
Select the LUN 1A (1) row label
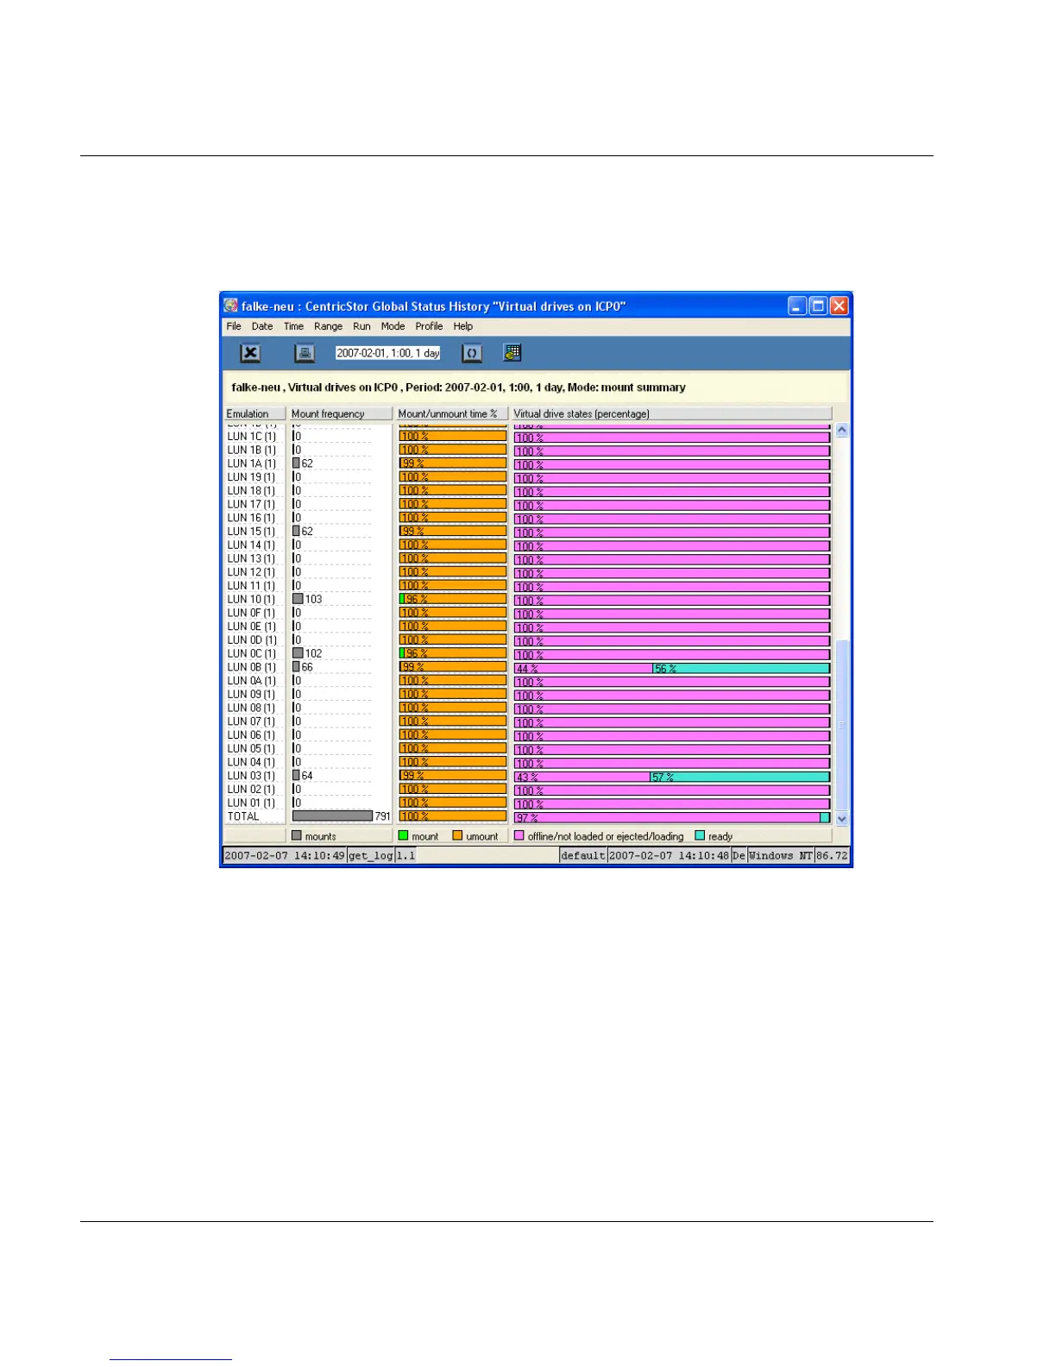point(251,463)
